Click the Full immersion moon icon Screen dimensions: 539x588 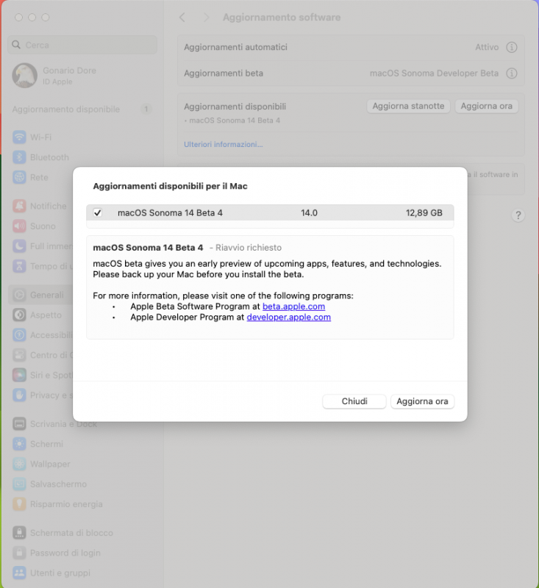(x=19, y=246)
